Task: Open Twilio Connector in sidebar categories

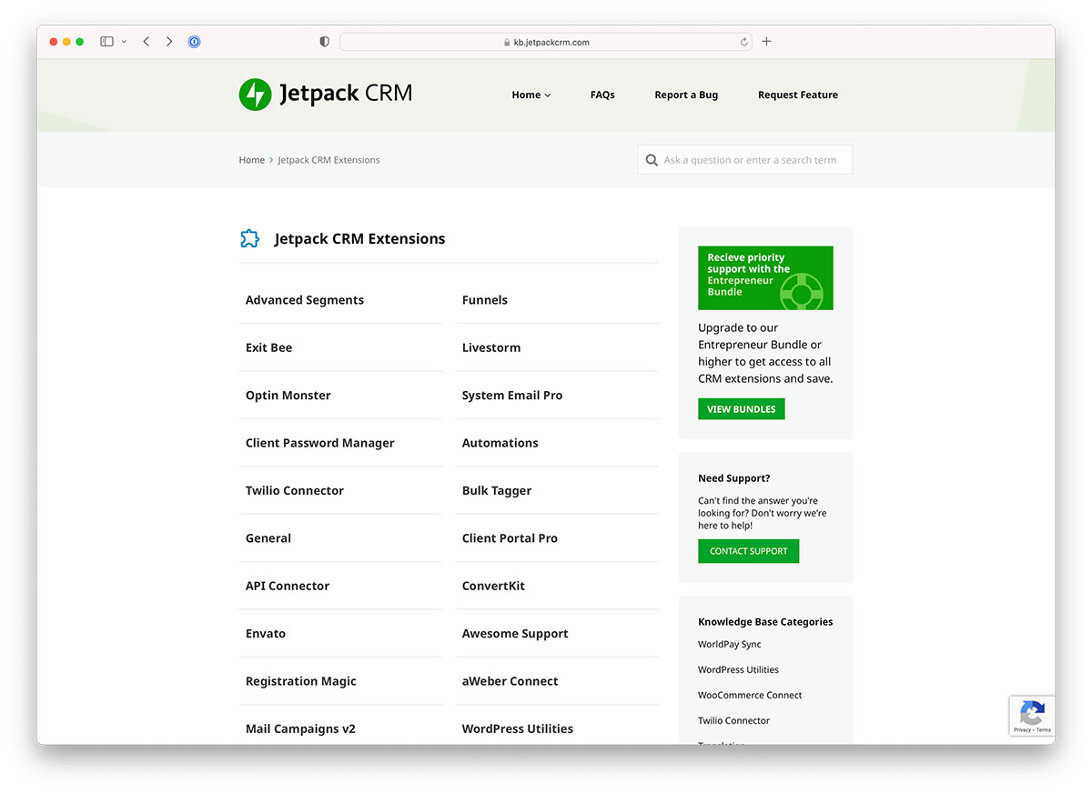Action: (733, 720)
